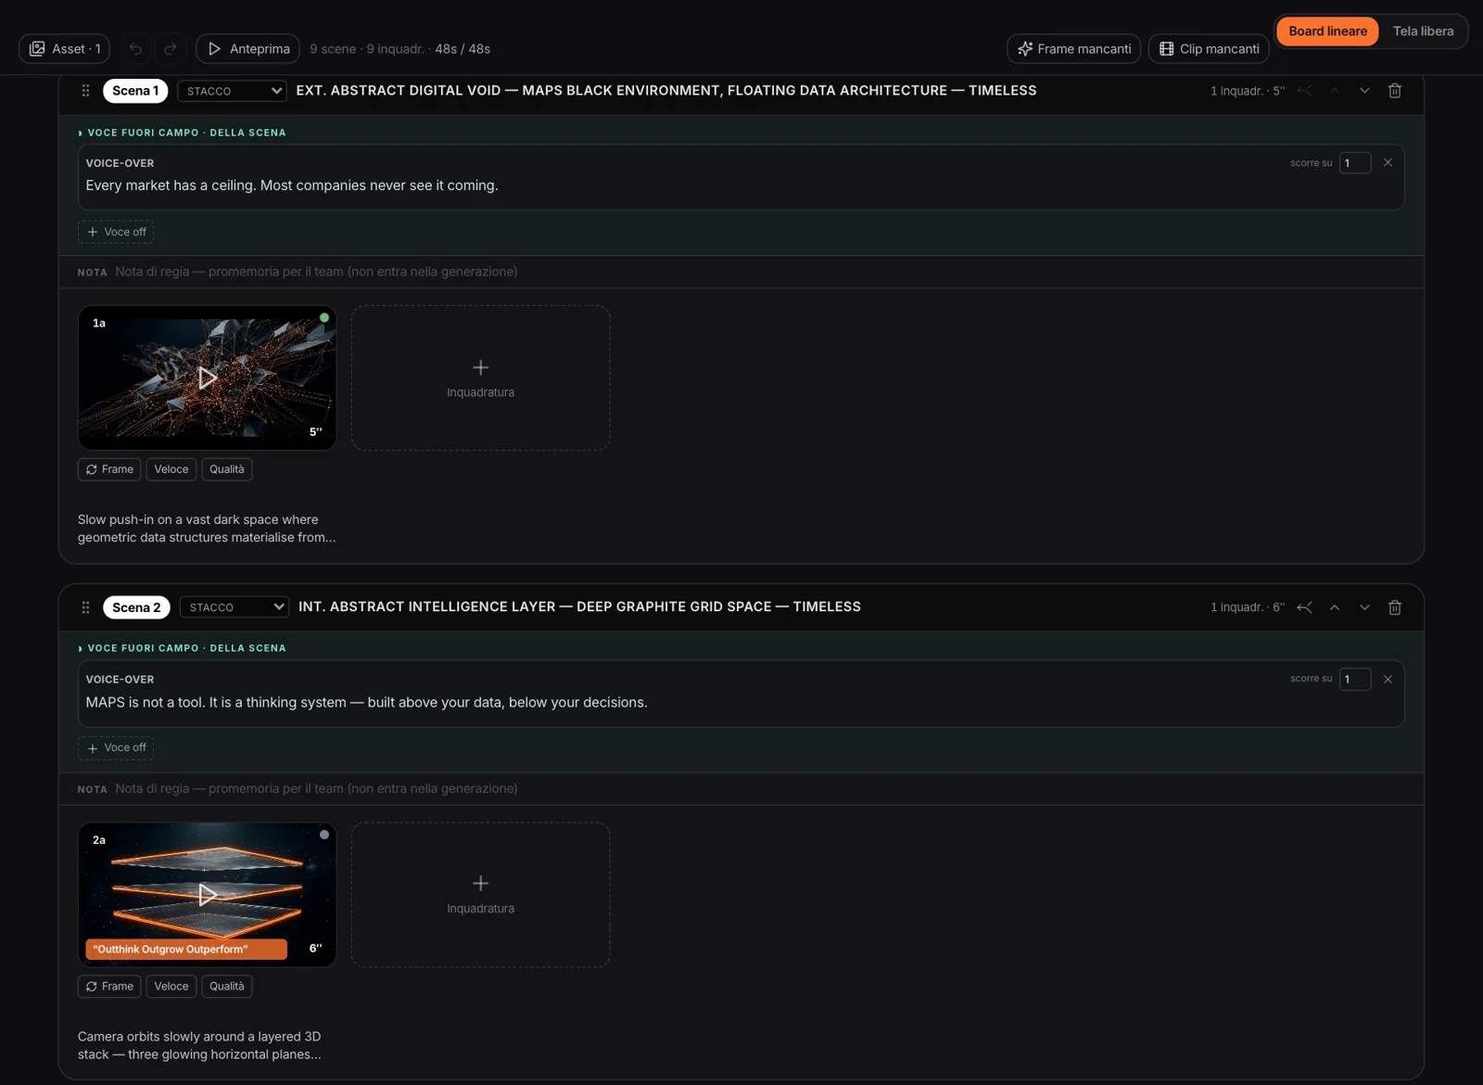Click the Scena 2 merge/split arrow icon
This screenshot has height=1085, width=1483.
click(x=1304, y=607)
